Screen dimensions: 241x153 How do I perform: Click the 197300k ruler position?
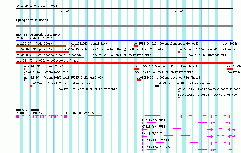pos(178,11)
